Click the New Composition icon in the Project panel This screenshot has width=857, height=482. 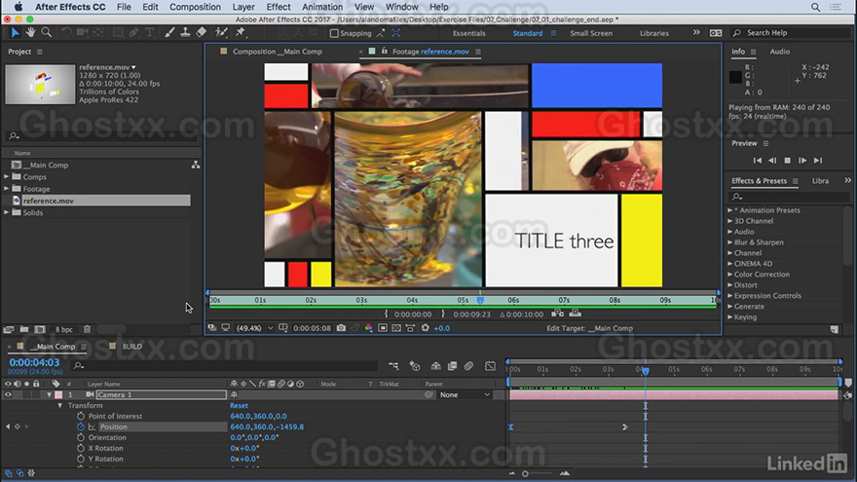pos(40,329)
